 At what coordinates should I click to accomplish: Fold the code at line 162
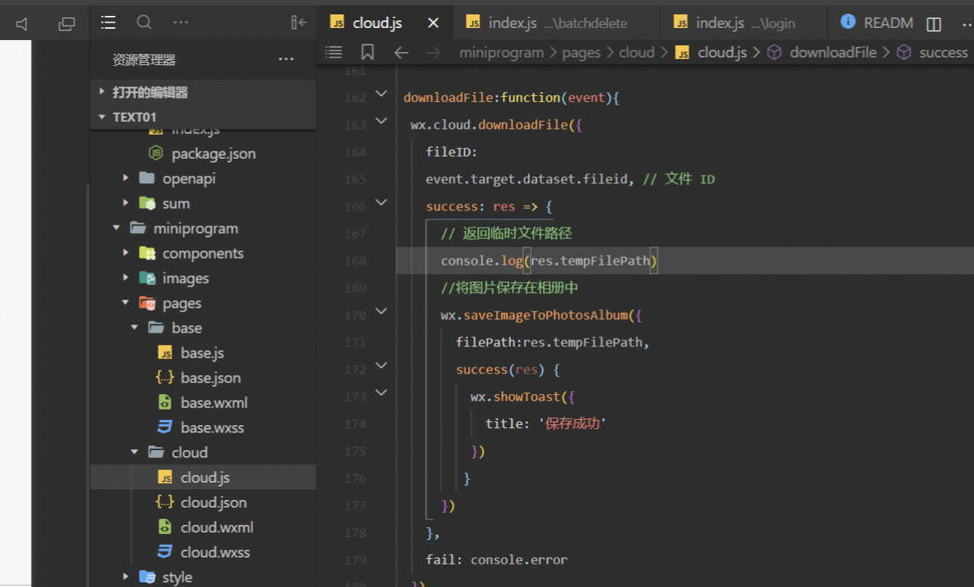pyautogui.click(x=381, y=95)
